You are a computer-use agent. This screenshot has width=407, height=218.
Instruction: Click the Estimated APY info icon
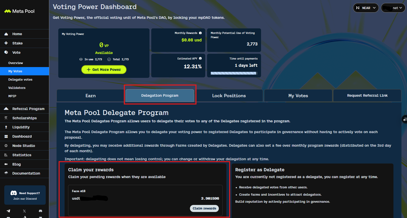(x=200, y=59)
